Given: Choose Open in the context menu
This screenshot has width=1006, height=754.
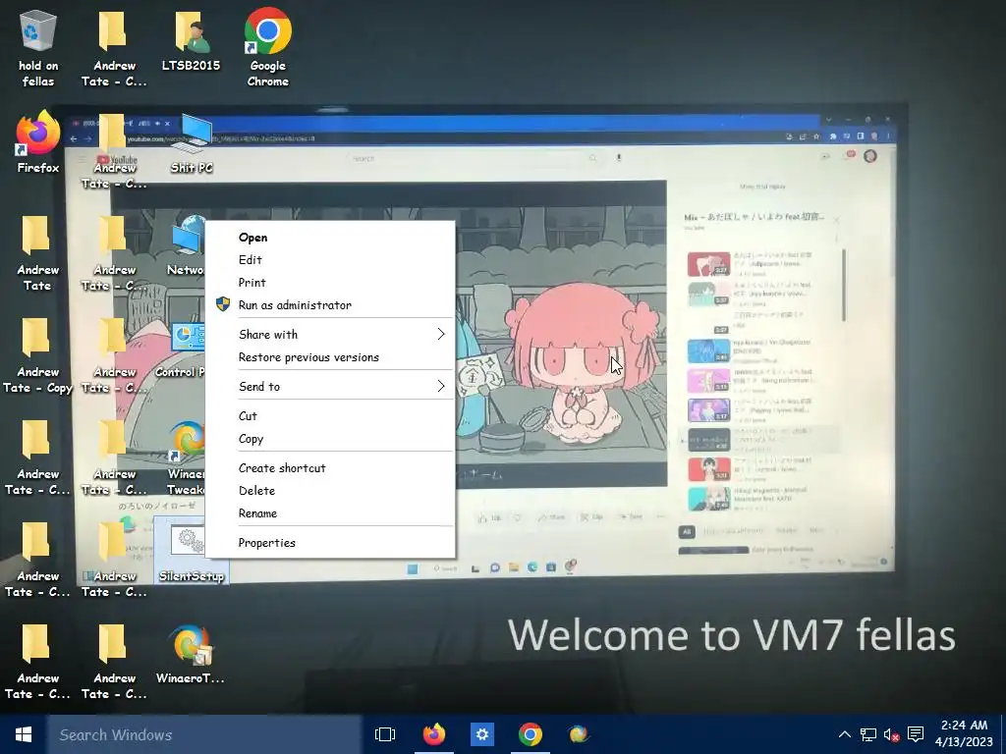Looking at the screenshot, I should click(330, 238).
